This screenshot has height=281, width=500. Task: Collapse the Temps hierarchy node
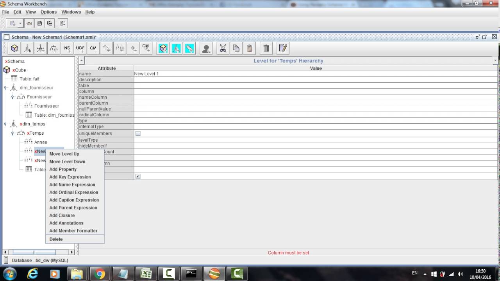12,133
